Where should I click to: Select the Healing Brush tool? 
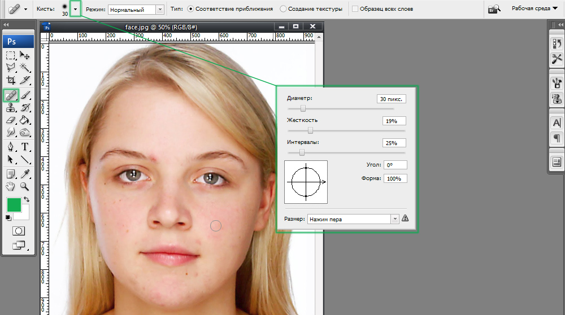11,95
